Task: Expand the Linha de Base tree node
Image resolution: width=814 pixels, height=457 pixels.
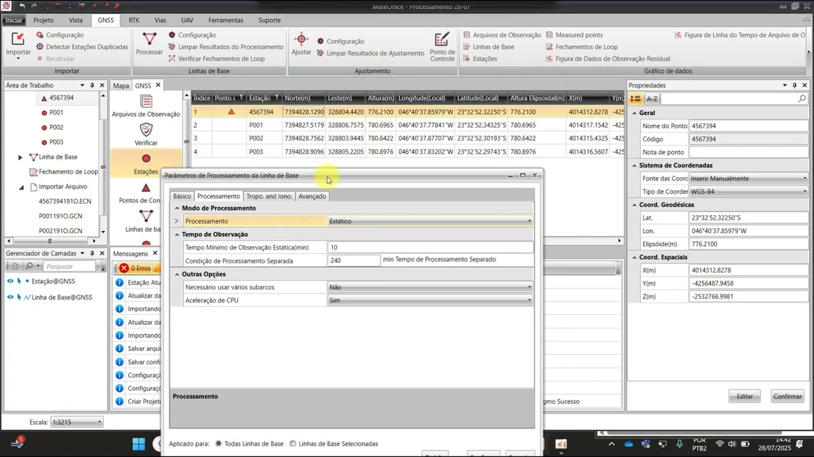Action: click(x=20, y=157)
